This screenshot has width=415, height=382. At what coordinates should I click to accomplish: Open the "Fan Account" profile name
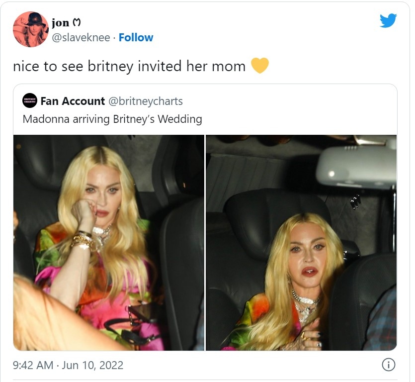(73, 101)
